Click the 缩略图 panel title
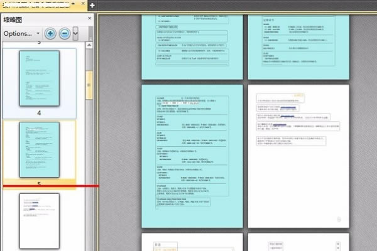This screenshot has width=377, height=251. (x=13, y=19)
